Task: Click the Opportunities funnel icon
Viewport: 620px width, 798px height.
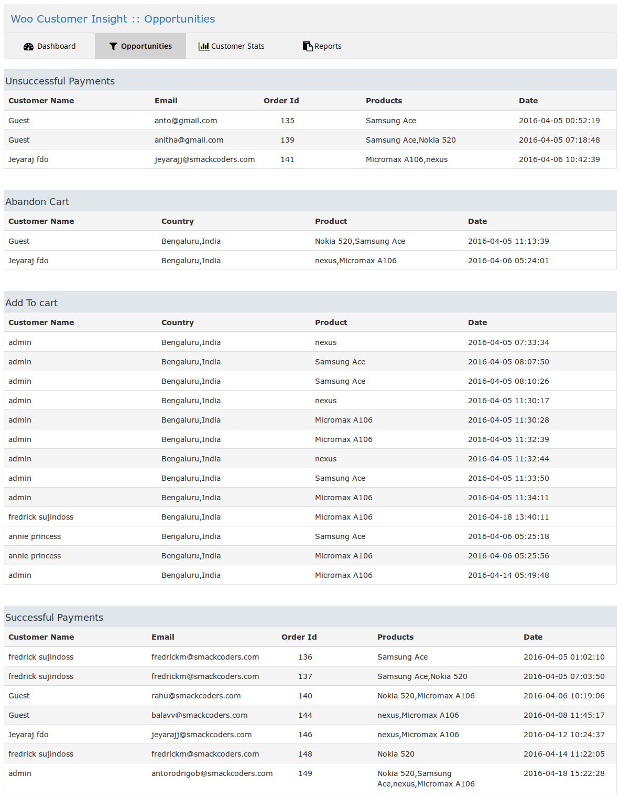Action: 113,47
